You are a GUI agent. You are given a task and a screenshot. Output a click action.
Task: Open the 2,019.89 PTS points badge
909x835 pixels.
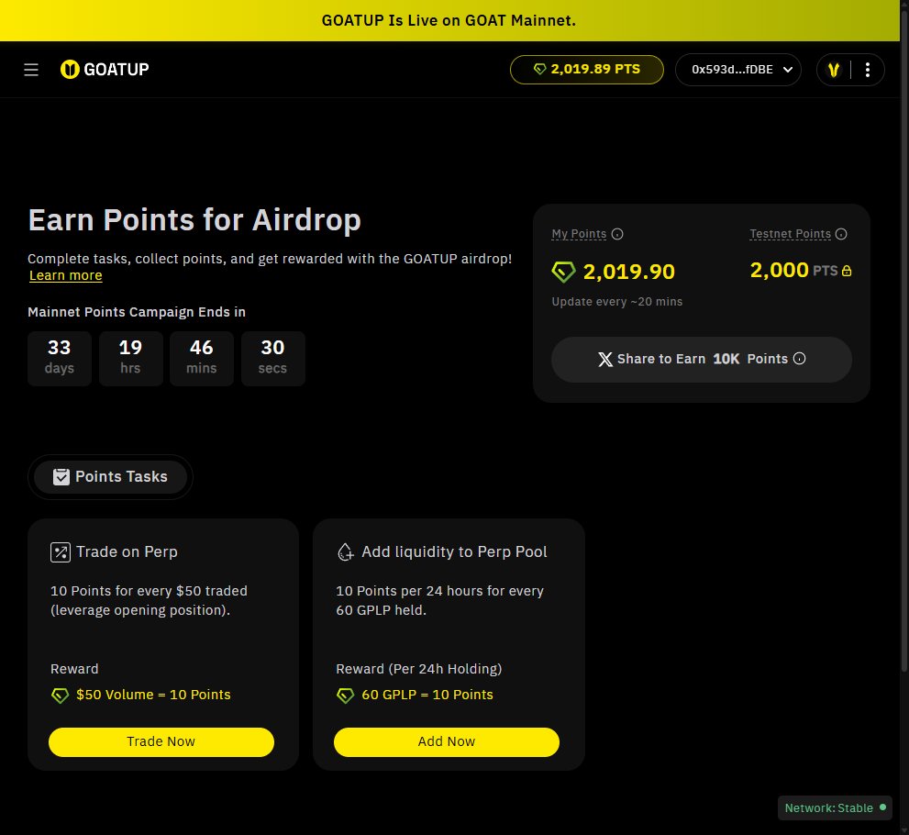point(587,70)
